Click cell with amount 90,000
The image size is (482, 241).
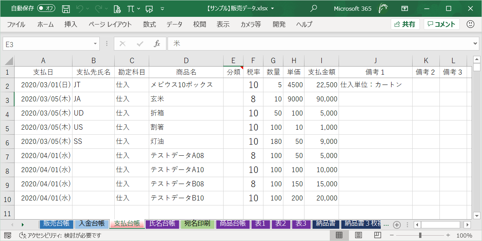point(322,99)
